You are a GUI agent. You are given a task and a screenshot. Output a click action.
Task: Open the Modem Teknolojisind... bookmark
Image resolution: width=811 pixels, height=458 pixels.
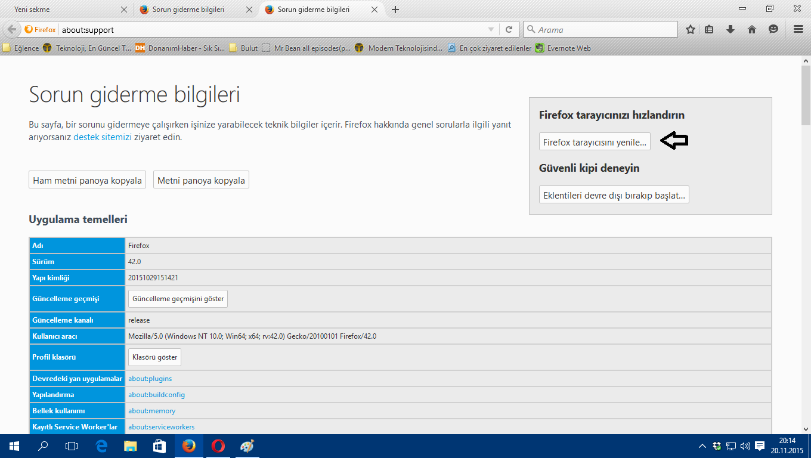(399, 48)
